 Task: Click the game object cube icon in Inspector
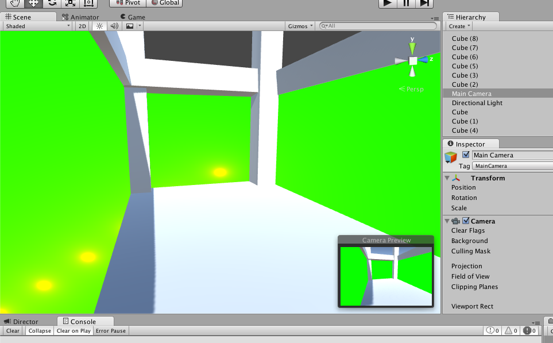451,157
